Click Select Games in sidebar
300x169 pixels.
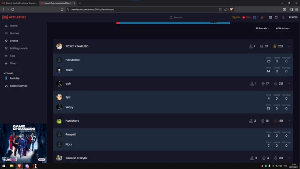coord(19,86)
